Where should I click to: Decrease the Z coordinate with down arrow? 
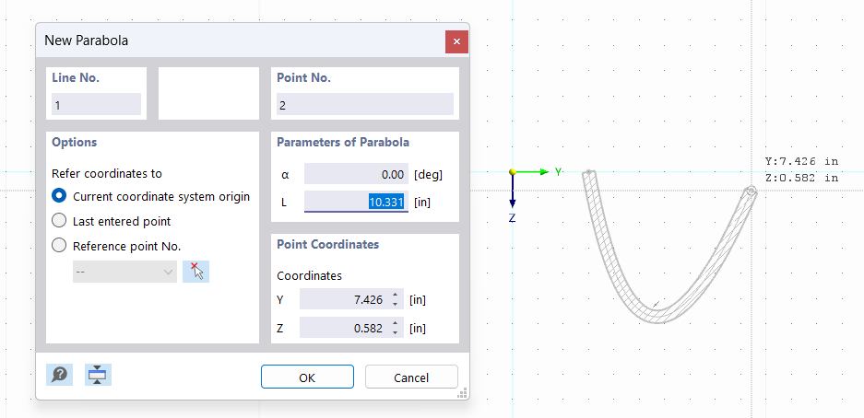[x=395, y=332]
